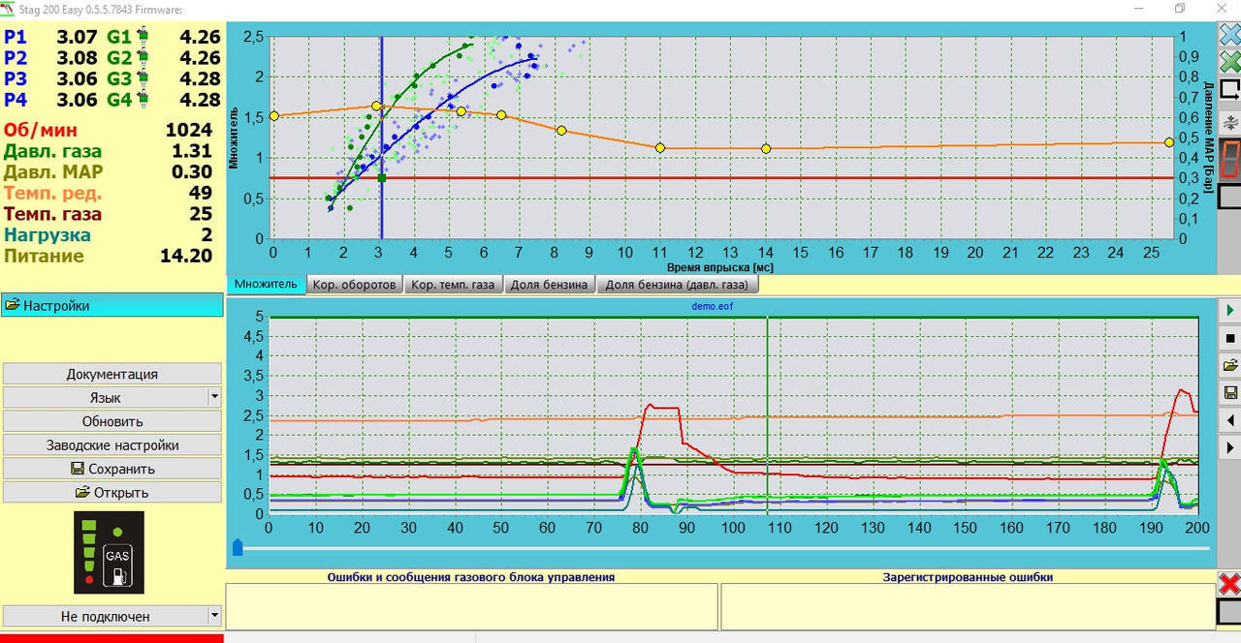Step oscilloscope backward with left arrow
This screenshot has height=643, width=1241.
[1229, 420]
